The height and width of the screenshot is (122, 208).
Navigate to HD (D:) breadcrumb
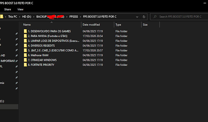point(27,17)
